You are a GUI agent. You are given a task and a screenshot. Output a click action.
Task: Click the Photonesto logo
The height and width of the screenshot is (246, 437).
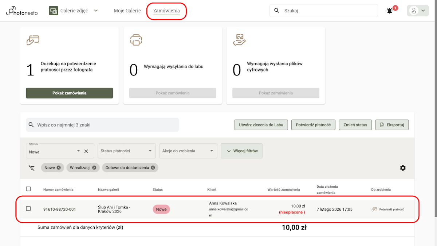(x=23, y=11)
